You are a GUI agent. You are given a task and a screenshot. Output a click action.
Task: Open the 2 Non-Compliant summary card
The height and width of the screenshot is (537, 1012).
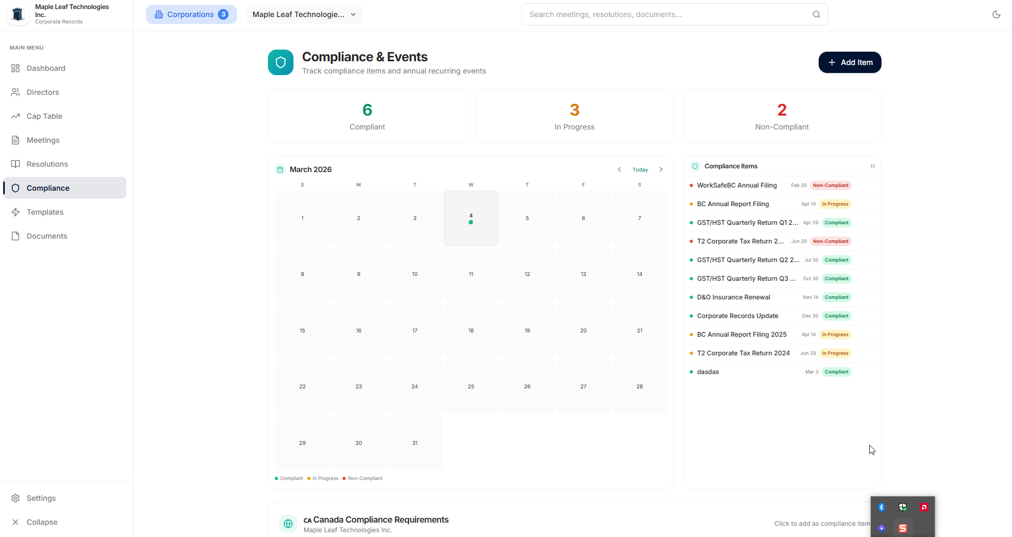pyautogui.click(x=782, y=116)
